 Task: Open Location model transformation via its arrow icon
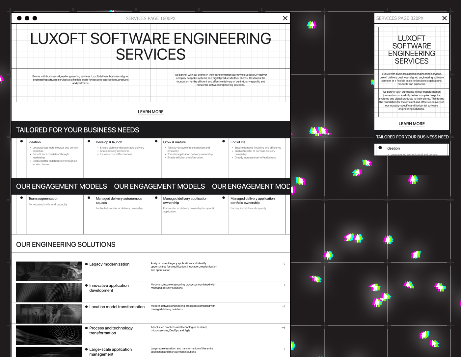tap(284, 306)
